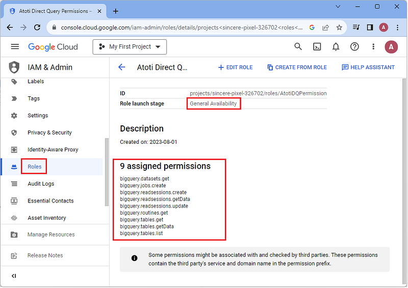Click the search magnifier icon in header
The width and height of the screenshot is (408, 288).
[298, 47]
